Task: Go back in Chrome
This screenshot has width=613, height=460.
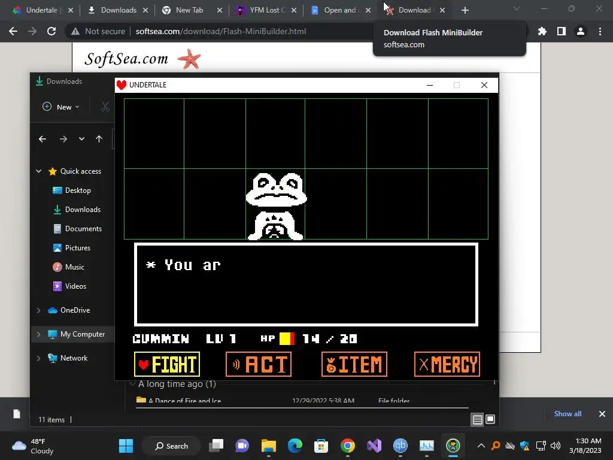Action: [x=13, y=31]
